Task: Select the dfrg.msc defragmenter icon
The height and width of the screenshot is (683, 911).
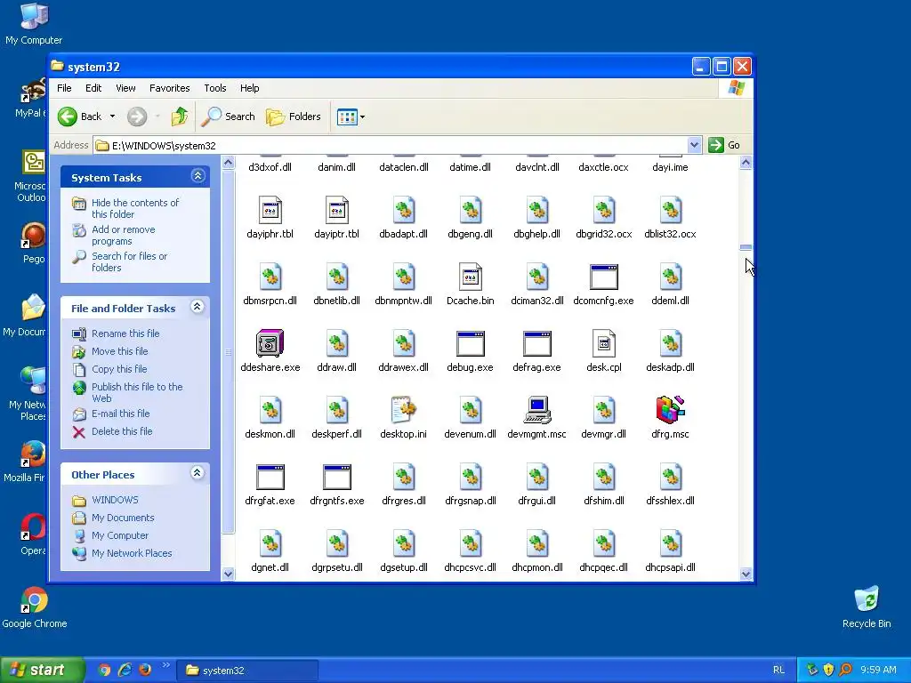Action: (x=671, y=410)
